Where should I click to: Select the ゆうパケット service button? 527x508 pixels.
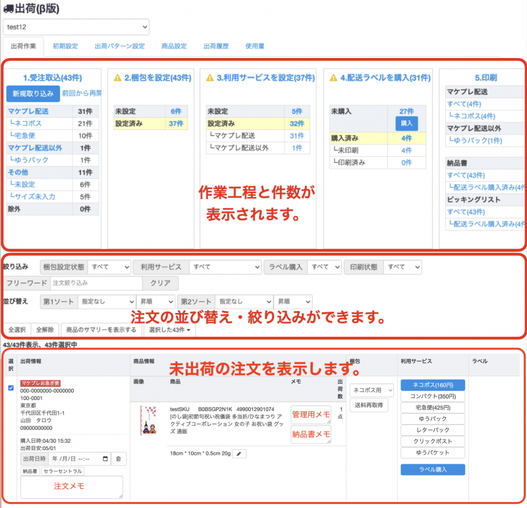click(433, 453)
